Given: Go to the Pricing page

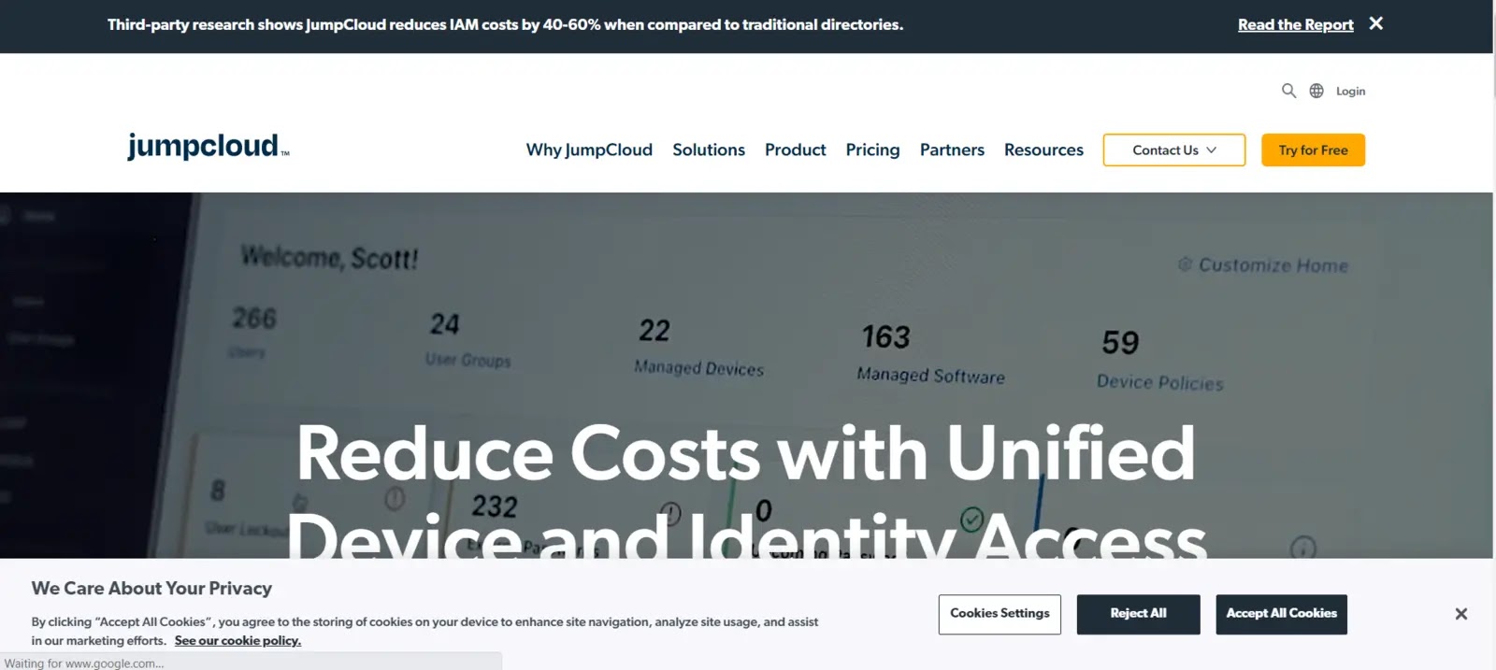Looking at the screenshot, I should point(872,150).
